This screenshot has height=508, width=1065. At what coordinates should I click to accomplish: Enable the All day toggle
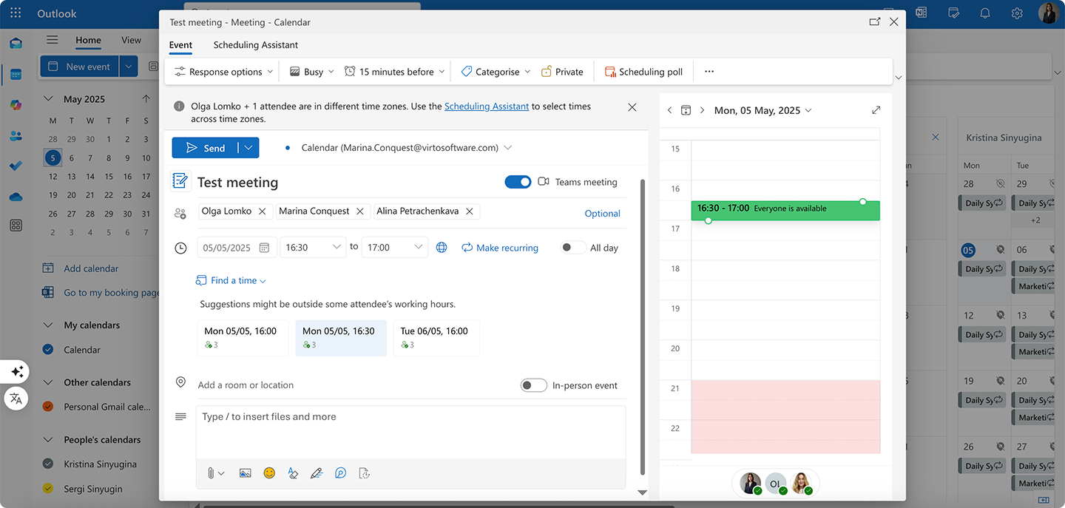[573, 248]
